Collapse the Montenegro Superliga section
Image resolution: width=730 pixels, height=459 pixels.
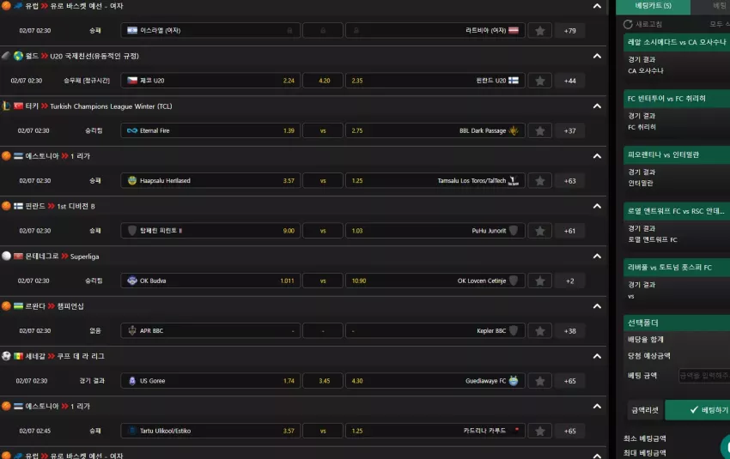(597, 257)
